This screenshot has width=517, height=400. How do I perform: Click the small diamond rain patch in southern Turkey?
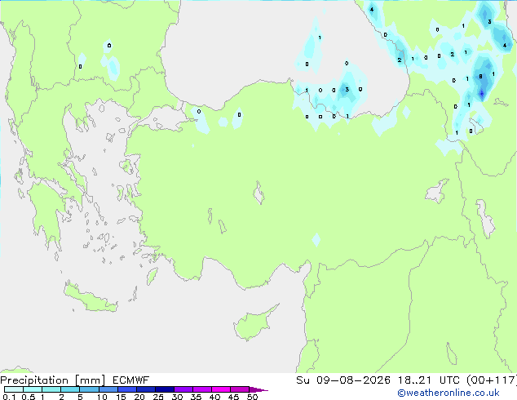(x=316, y=240)
